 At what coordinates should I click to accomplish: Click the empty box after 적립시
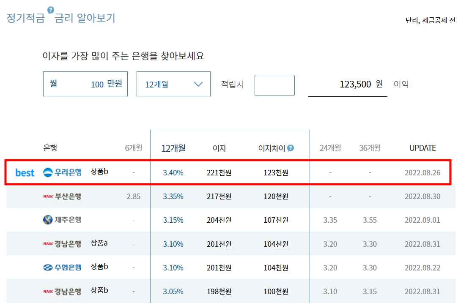(x=274, y=85)
